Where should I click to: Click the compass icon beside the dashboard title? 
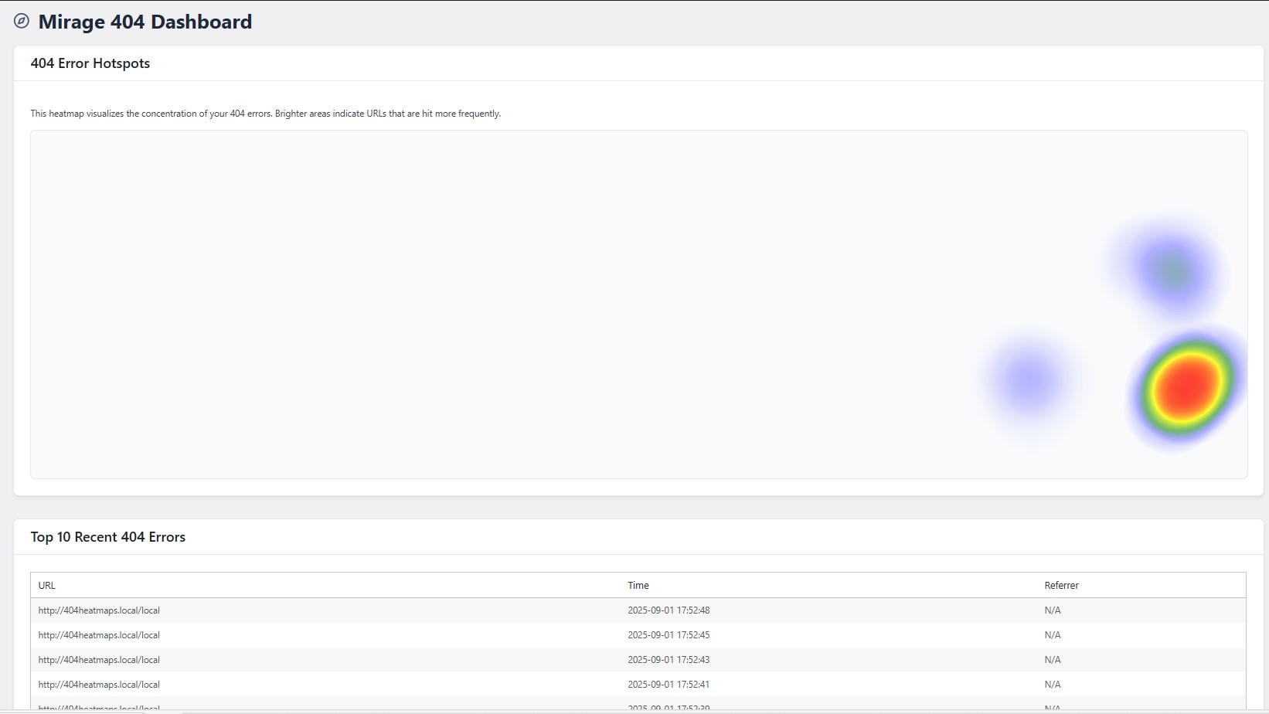point(22,22)
